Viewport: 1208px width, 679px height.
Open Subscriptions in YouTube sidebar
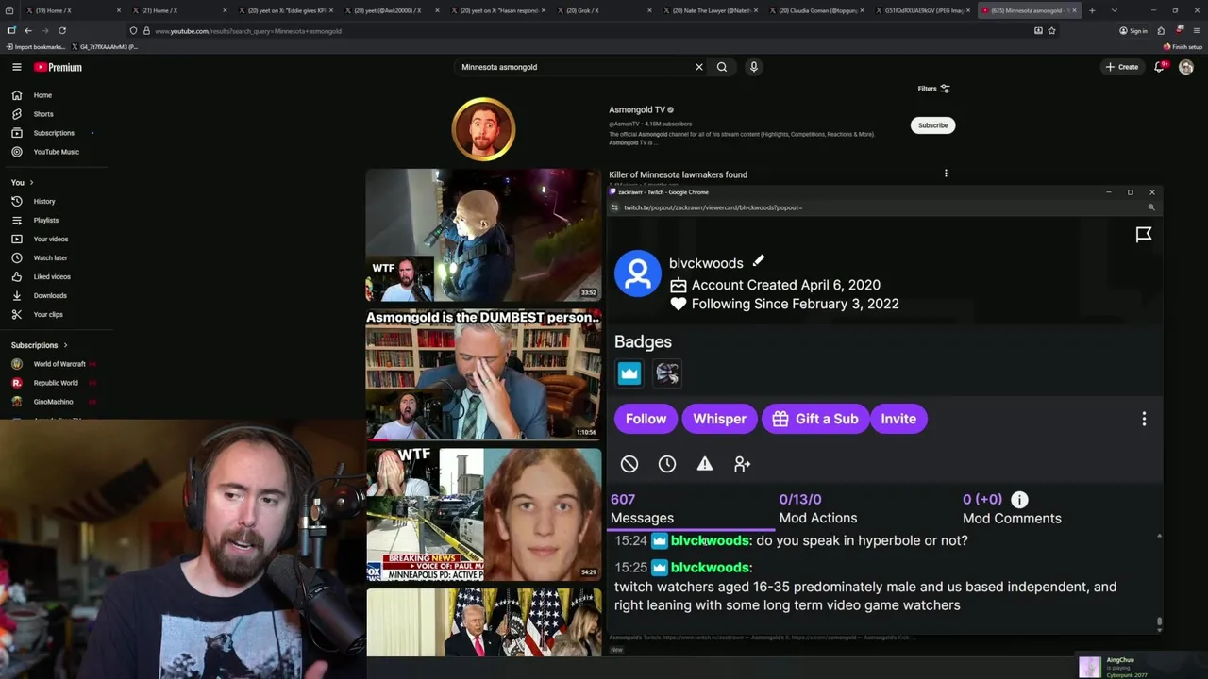tap(54, 133)
